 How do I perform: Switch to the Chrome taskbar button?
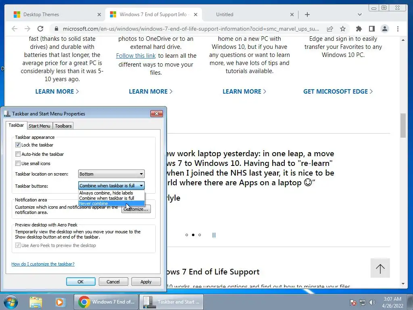[x=106, y=302]
